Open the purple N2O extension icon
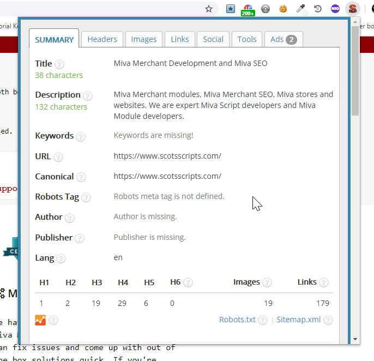 click(x=335, y=9)
